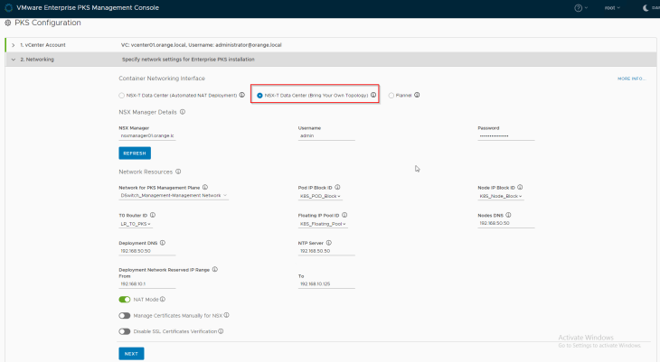This screenshot has height=362, width=660.
Task: Open the T0 Router ID dropdown
Action: (x=137, y=223)
